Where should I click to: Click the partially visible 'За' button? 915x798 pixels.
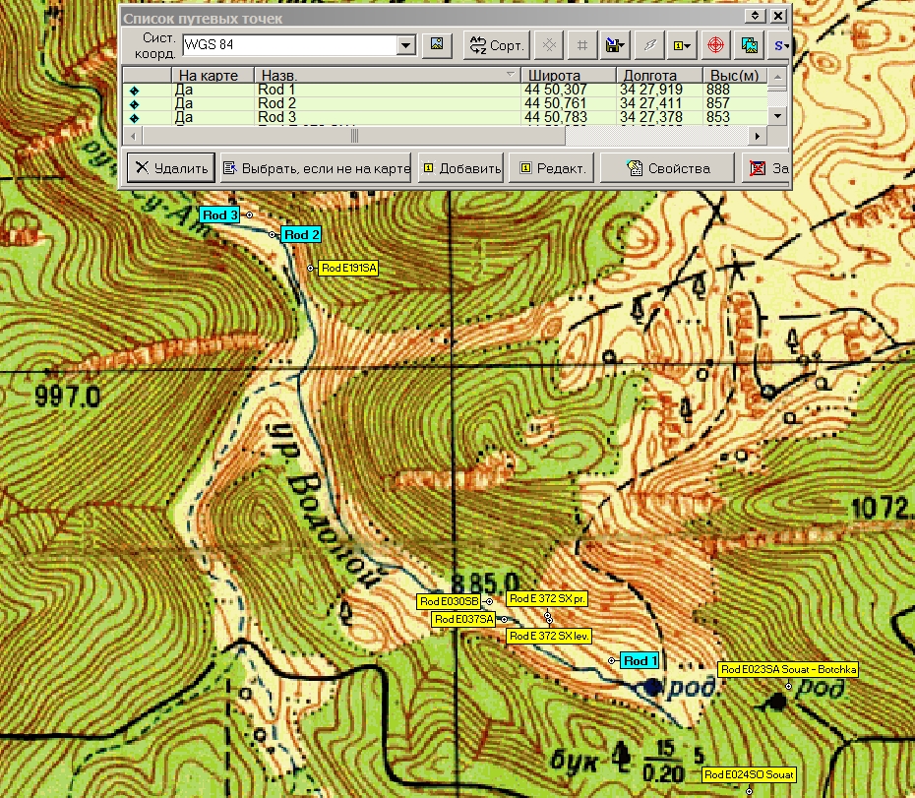[766, 168]
